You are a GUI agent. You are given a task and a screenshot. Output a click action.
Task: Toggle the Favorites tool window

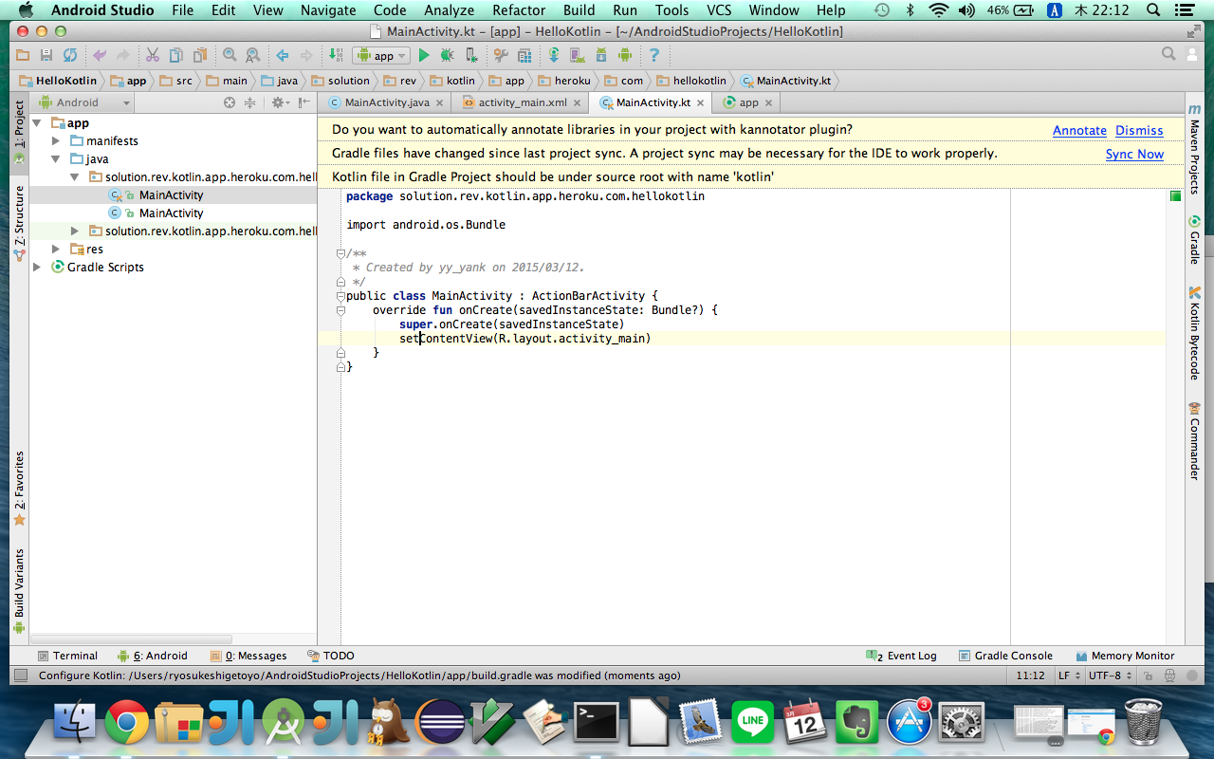(19, 489)
